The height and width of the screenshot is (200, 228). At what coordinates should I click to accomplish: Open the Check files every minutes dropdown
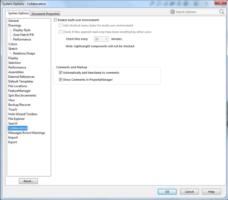[101, 39]
